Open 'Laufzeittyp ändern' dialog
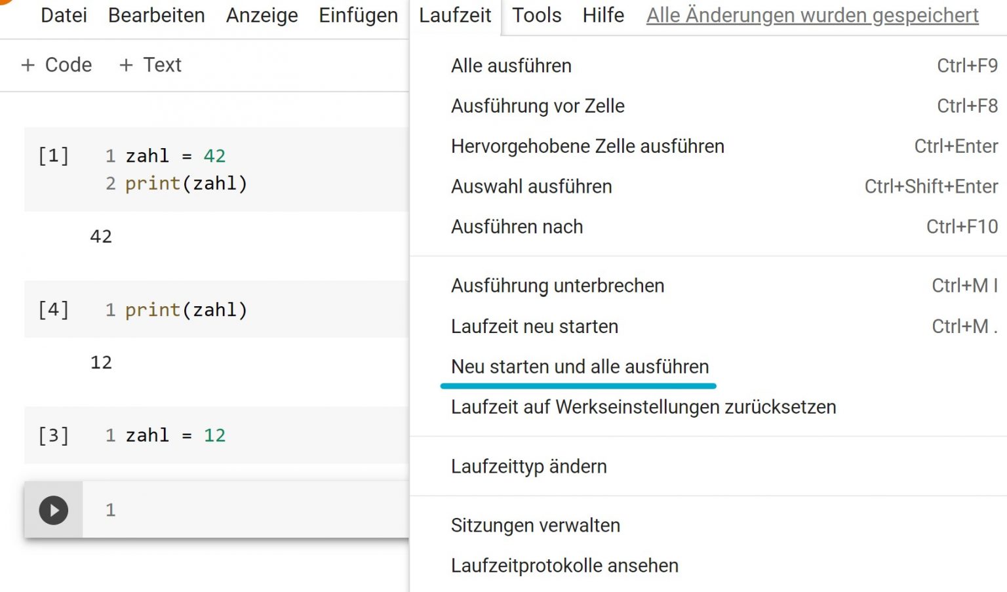The height and width of the screenshot is (592, 1007). (528, 466)
